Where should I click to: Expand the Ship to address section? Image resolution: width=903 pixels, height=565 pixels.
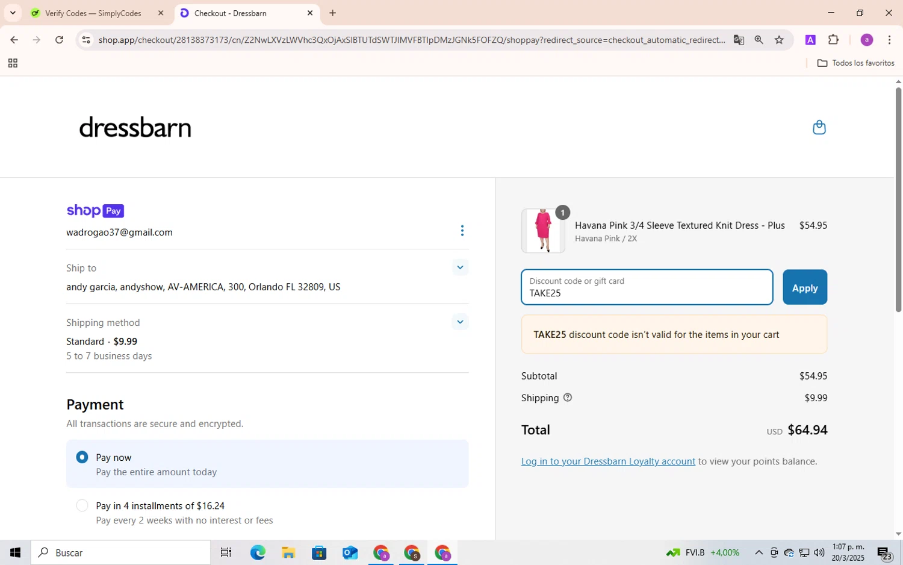click(460, 267)
